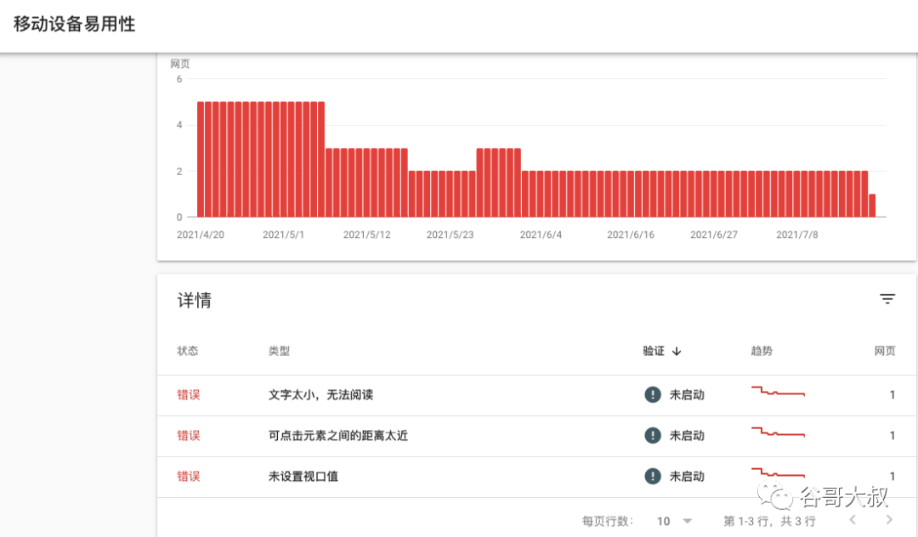The width and height of the screenshot is (918, 537).
Task: Click page count 1 in 文字太小 row
Action: (x=892, y=395)
